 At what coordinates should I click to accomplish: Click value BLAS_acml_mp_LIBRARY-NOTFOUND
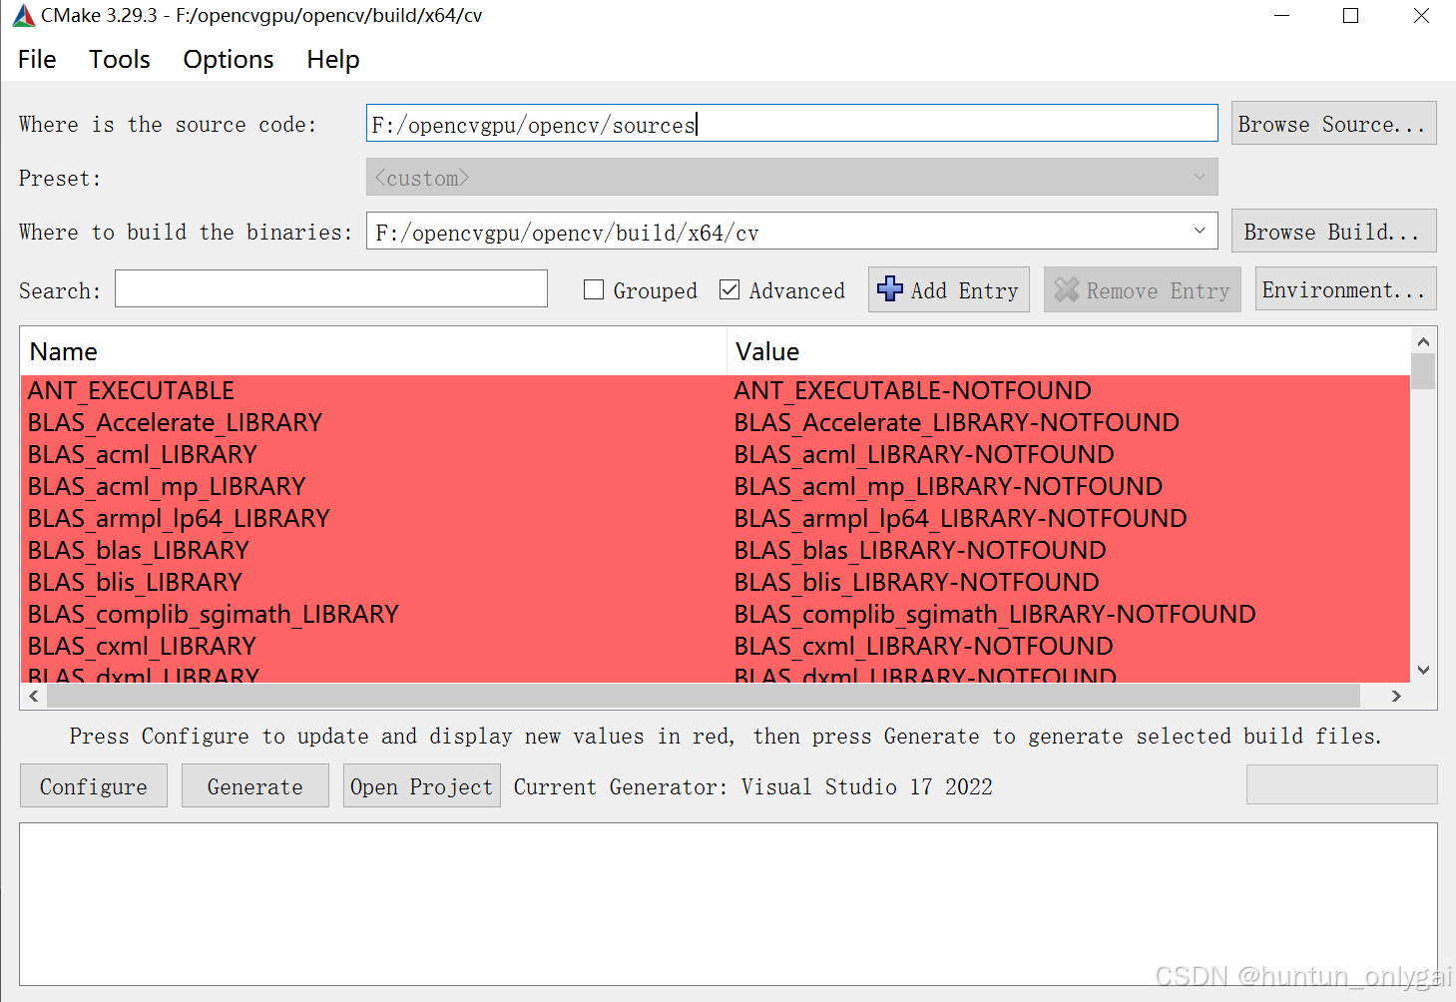click(948, 486)
